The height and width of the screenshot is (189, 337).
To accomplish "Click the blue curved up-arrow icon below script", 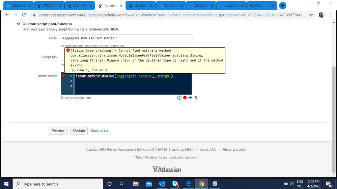I will (x=196, y=98).
